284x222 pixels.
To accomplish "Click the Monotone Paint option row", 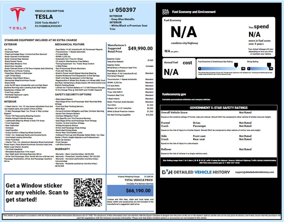I will (130, 89).
